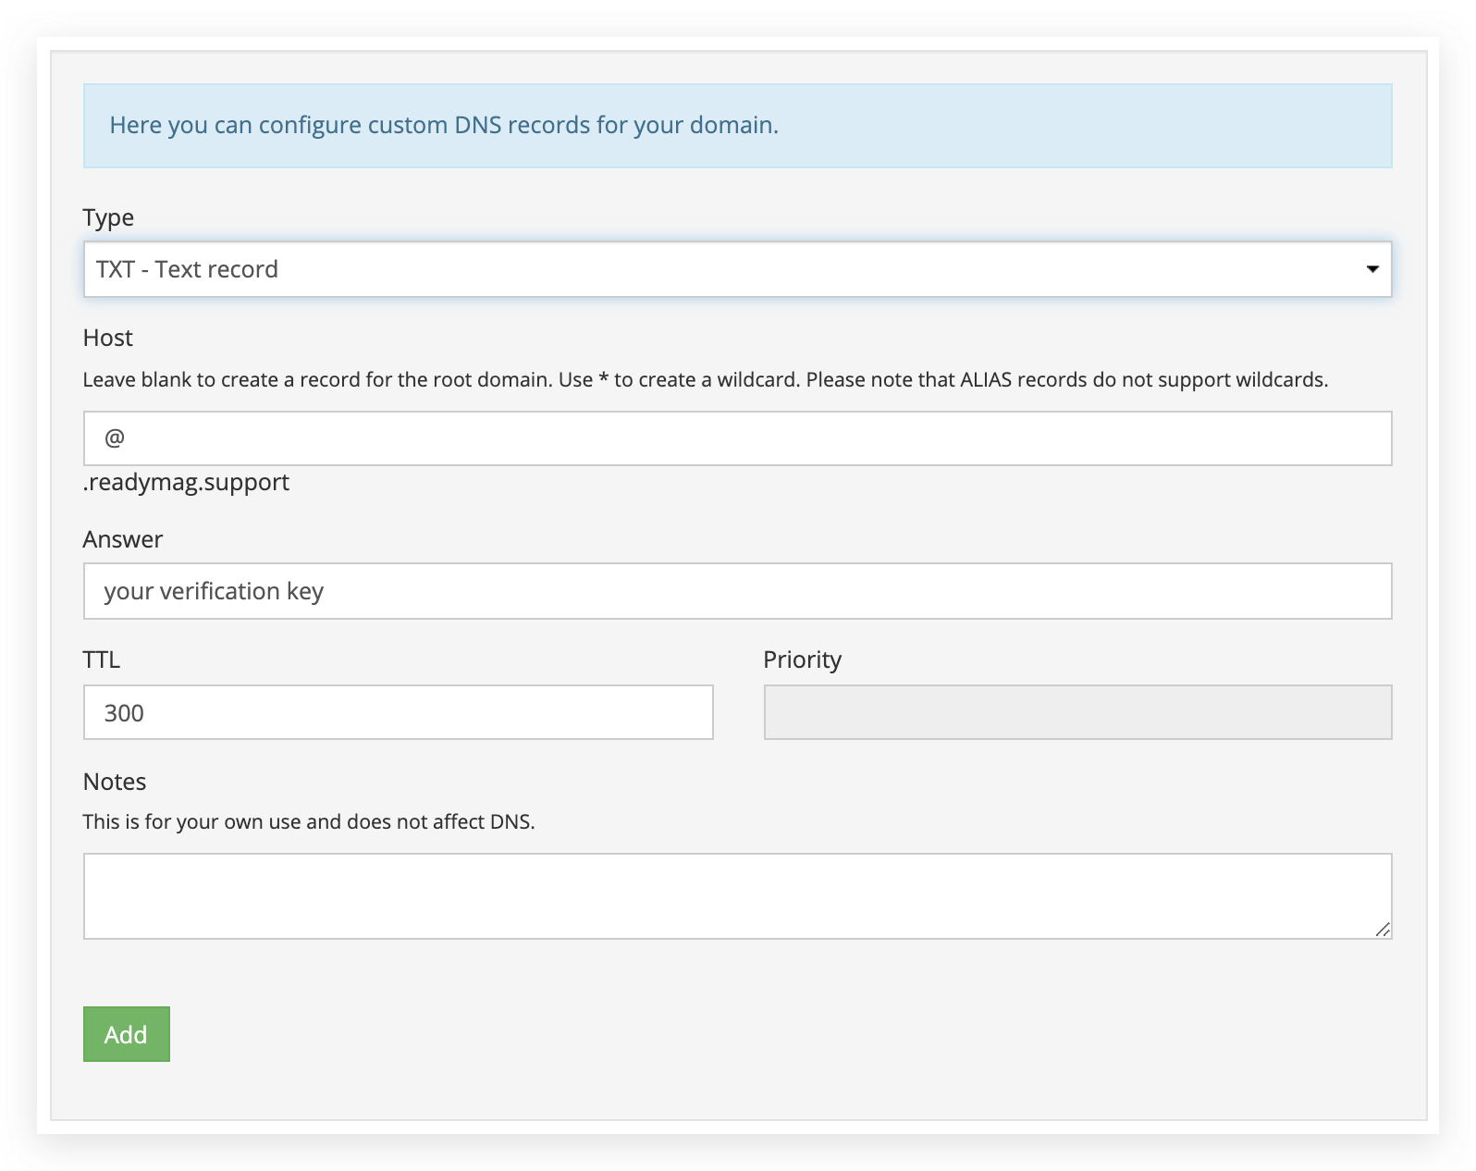Click the Priority field label
1476x1171 pixels.
click(802, 659)
